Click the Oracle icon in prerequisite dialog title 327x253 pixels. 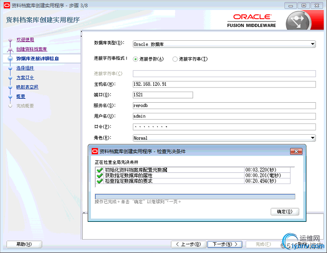(95, 151)
